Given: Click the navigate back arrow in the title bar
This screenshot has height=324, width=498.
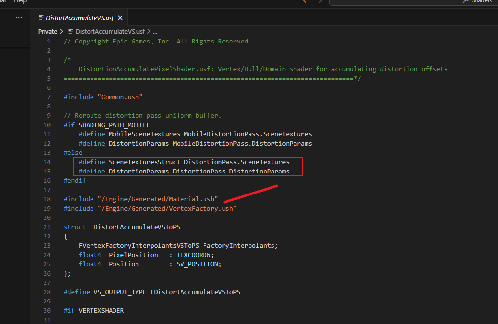Looking at the screenshot, I should (306, 1).
